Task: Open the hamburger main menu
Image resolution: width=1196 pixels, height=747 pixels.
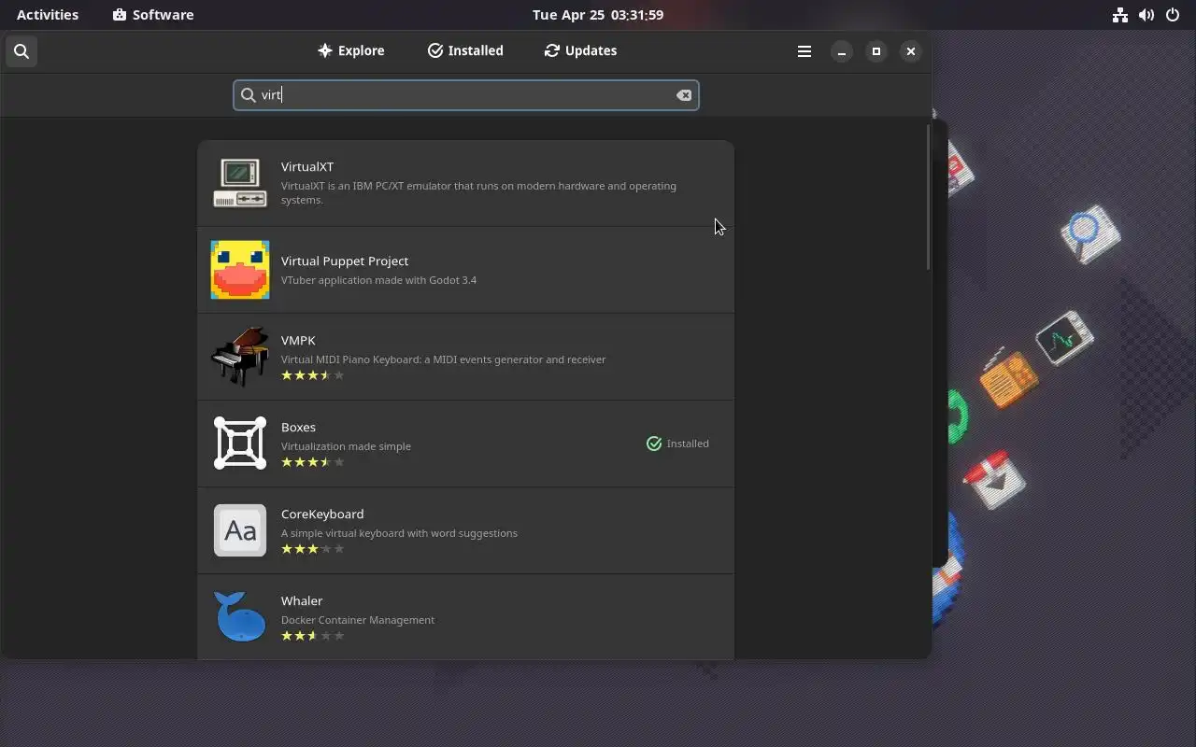Action: pos(804,51)
